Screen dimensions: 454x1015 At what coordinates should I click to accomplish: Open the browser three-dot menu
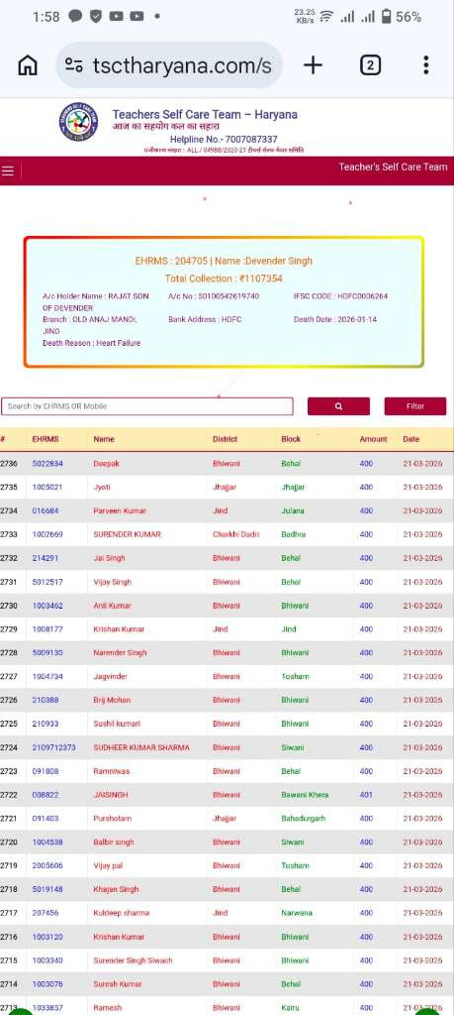[x=425, y=64]
